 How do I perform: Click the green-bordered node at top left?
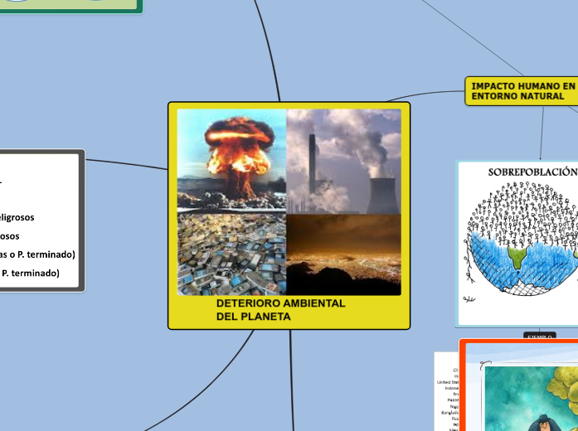coord(70,5)
